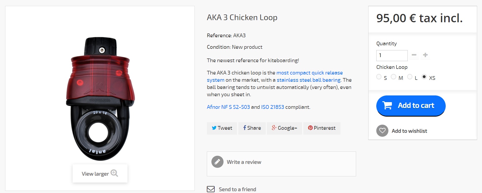Click the chicken loop product image
482x193 pixels.
click(x=100, y=98)
